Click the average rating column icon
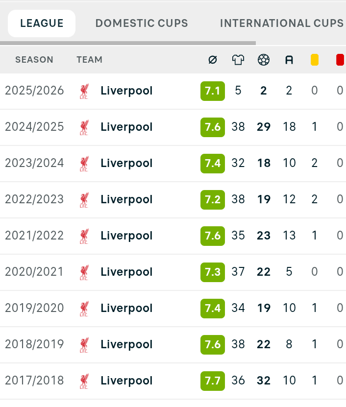This screenshot has height=407, width=346. pos(213,60)
